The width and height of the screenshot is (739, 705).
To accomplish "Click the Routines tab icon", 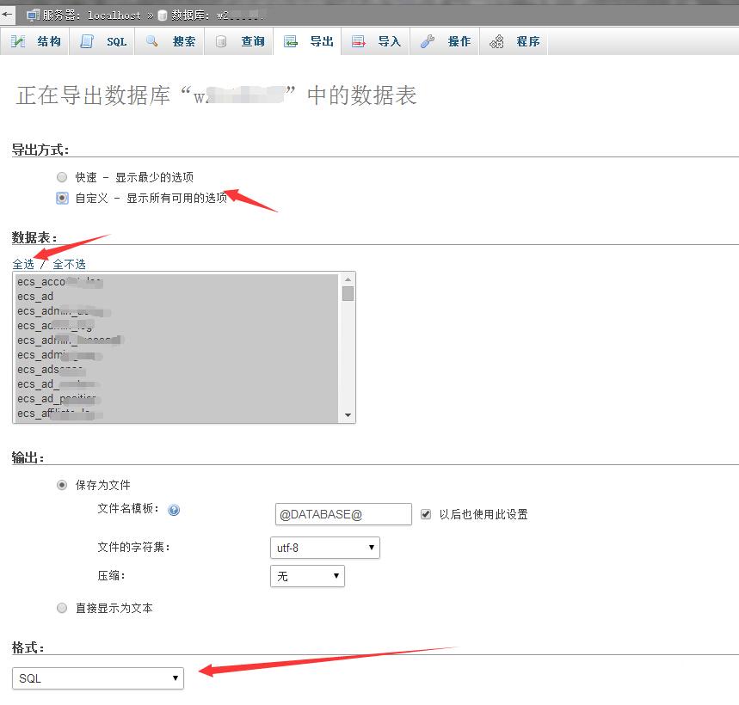I will coord(496,41).
